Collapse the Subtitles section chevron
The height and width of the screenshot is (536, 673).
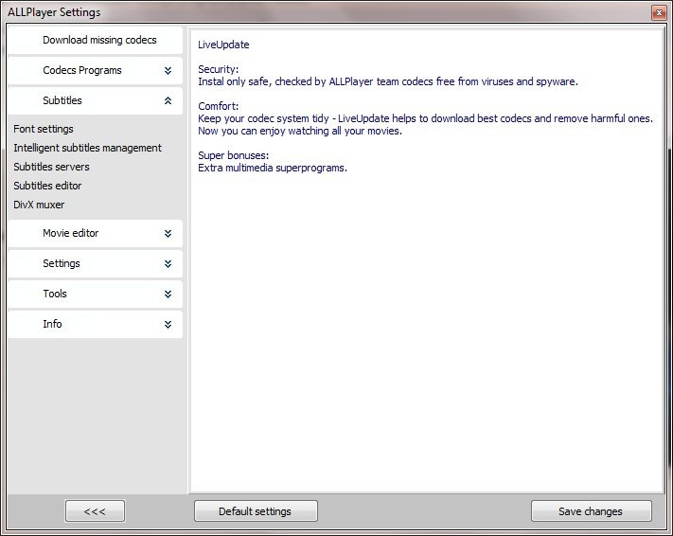click(168, 100)
